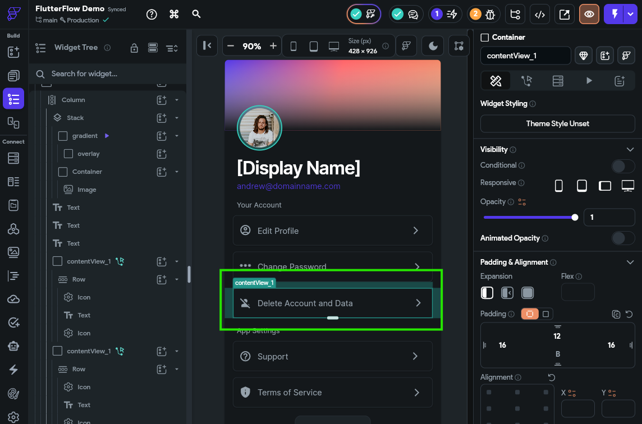Open the Backend Query tab
The image size is (642, 424).
point(558,81)
